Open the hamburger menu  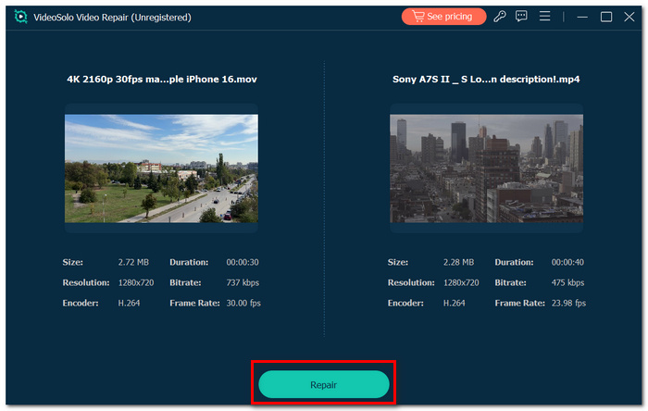click(544, 17)
